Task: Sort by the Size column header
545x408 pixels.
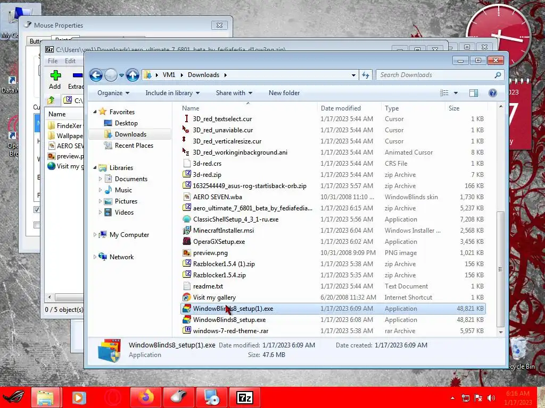Action: (466, 108)
